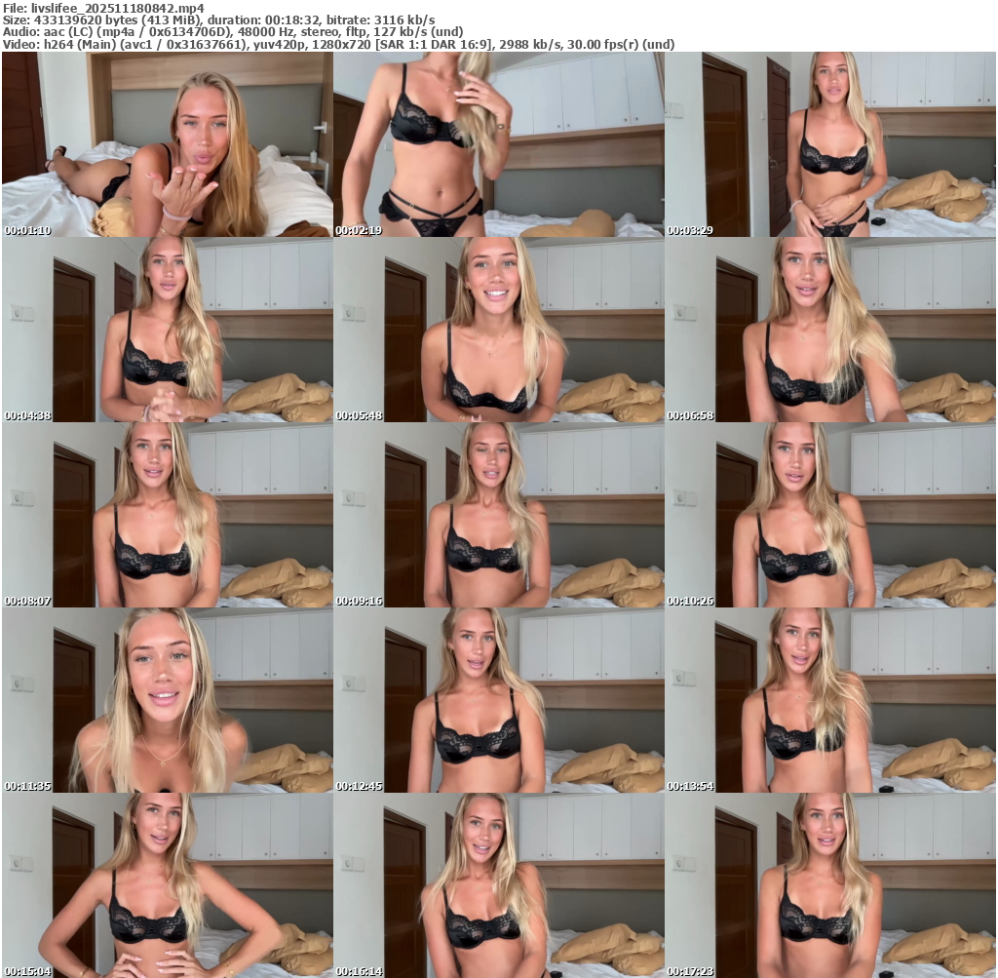Viewport: 998px width, 978px height.
Task: Click the thumbnail at 00:13:54
Action: 830,700
